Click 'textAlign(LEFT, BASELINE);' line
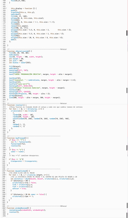The image size is (128, 218). (x=20, y=86)
